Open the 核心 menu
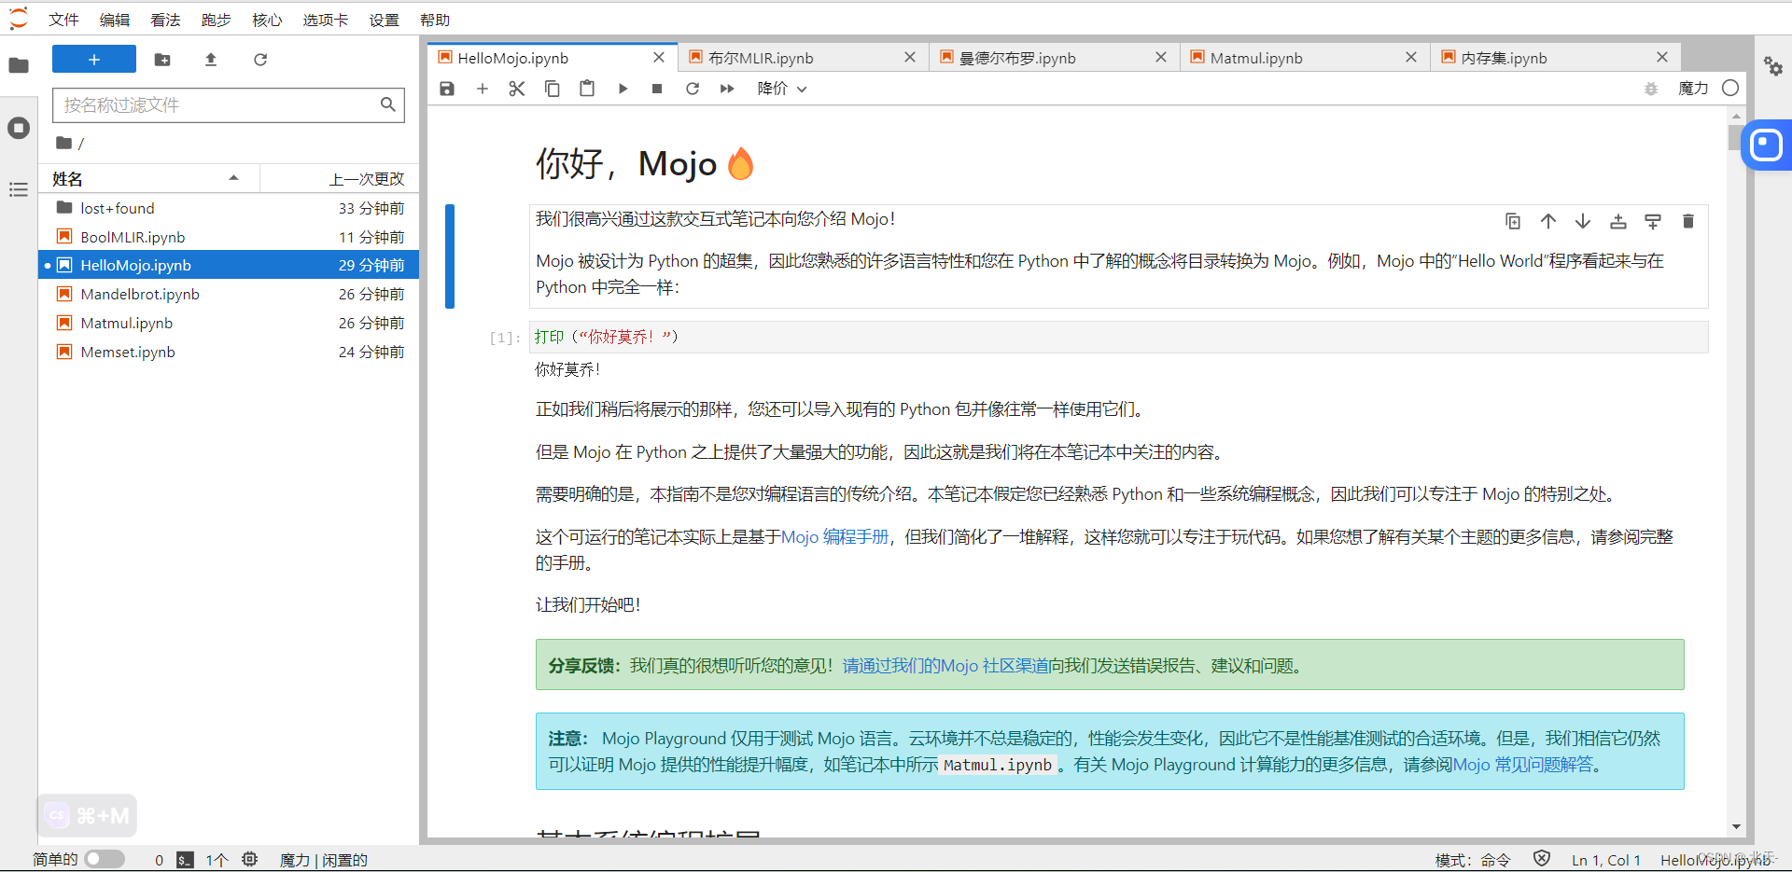Image resolution: width=1792 pixels, height=872 pixels. coord(267,20)
